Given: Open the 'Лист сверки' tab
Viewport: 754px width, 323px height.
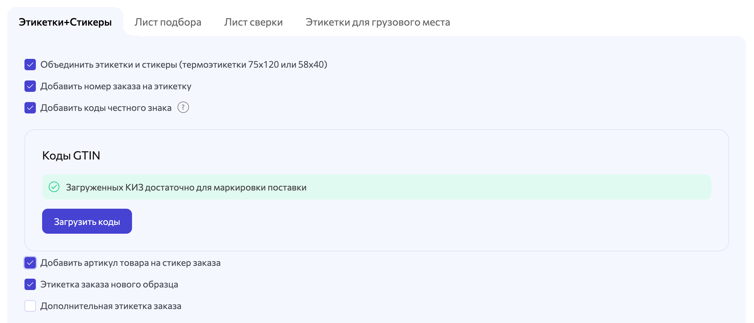Looking at the screenshot, I should 254,22.
